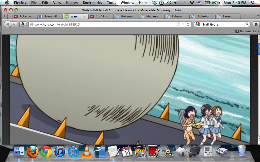
Task: Launch OpenOffice from the Dock
Action: tap(100, 151)
